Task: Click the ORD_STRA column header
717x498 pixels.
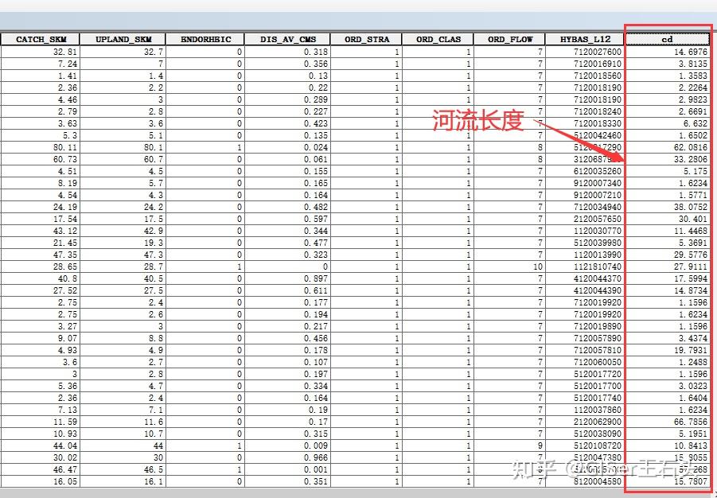Action: click(366, 38)
